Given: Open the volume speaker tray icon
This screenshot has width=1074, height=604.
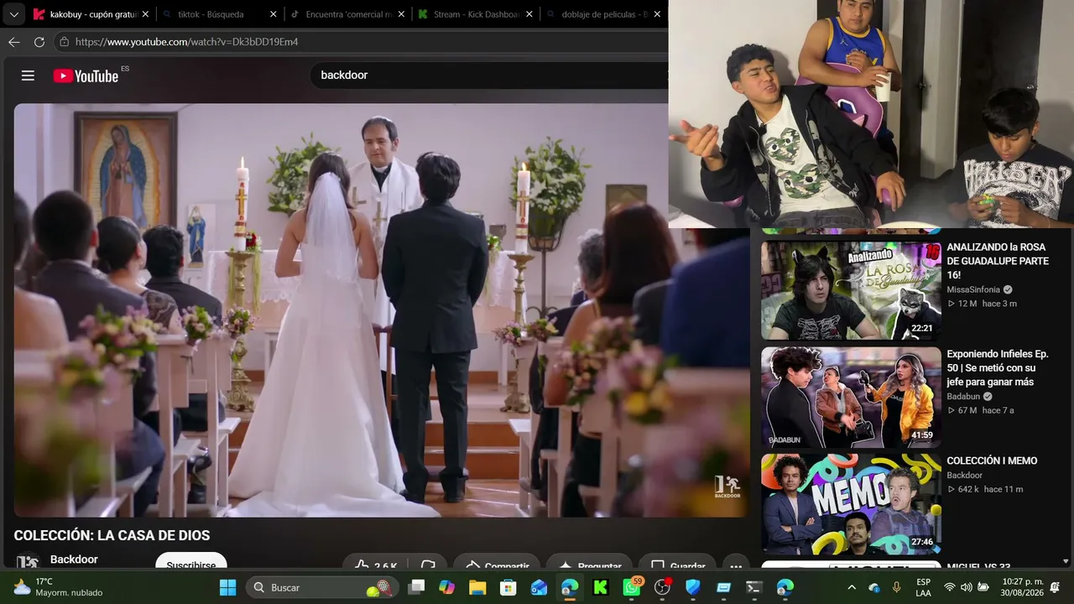Looking at the screenshot, I should pyautogui.click(x=966, y=587).
